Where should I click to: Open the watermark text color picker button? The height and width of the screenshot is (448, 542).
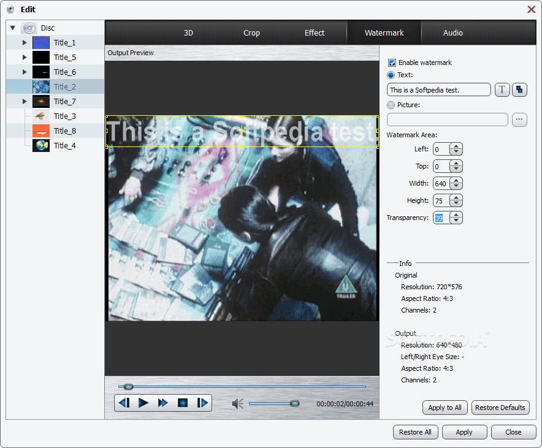pyautogui.click(x=519, y=90)
